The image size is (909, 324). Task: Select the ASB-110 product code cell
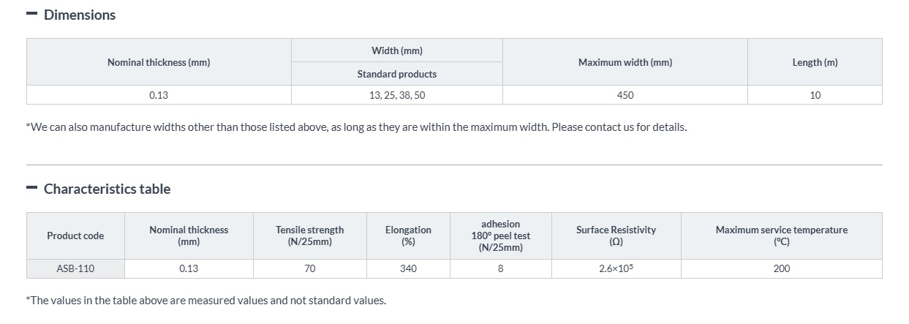click(75, 268)
